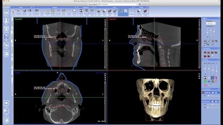Click the DICOM Print icon

click(x=47, y=12)
